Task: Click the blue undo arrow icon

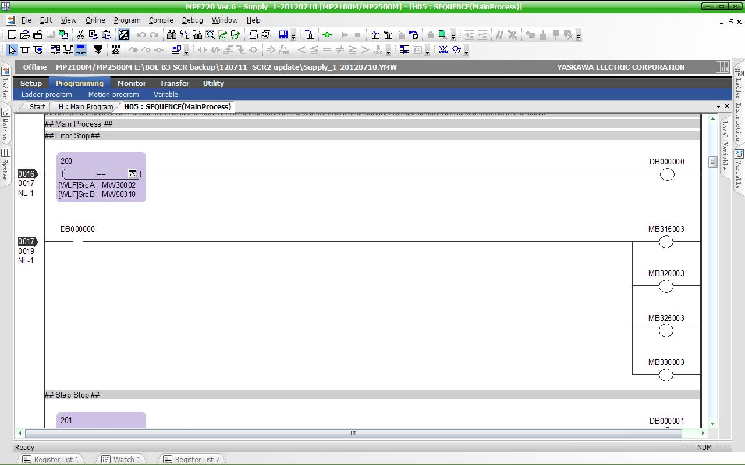Action: pyautogui.click(x=413, y=35)
